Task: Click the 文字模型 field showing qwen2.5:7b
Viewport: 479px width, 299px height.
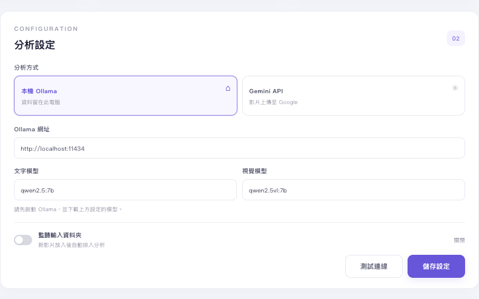Action: (125, 190)
